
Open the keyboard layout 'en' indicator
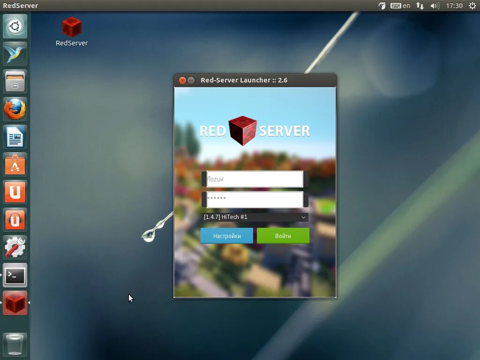[x=400, y=6]
